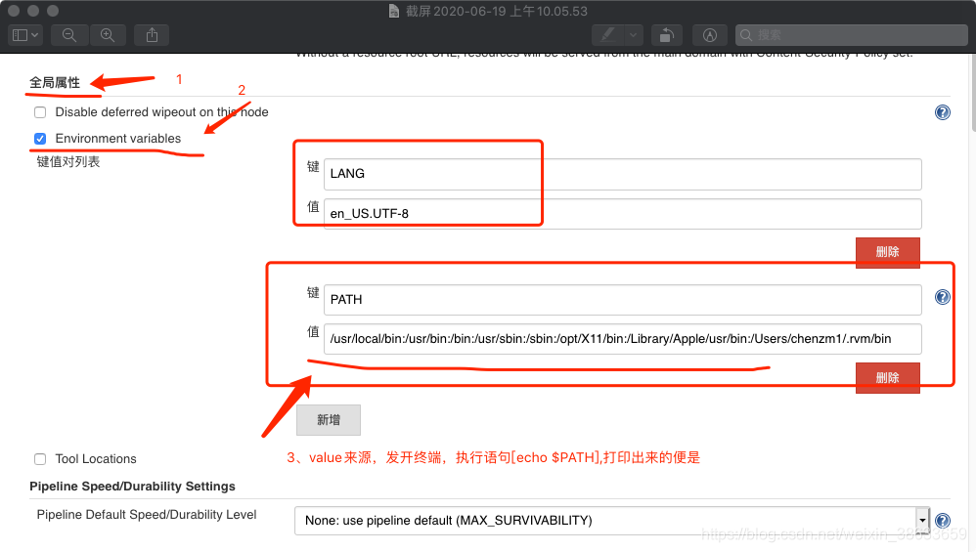The height and width of the screenshot is (552, 976).
Task: Edit the LANG key field
Action: (x=622, y=175)
